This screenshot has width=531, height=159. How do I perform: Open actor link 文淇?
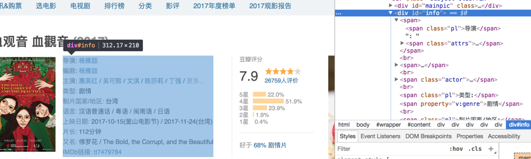point(133,81)
